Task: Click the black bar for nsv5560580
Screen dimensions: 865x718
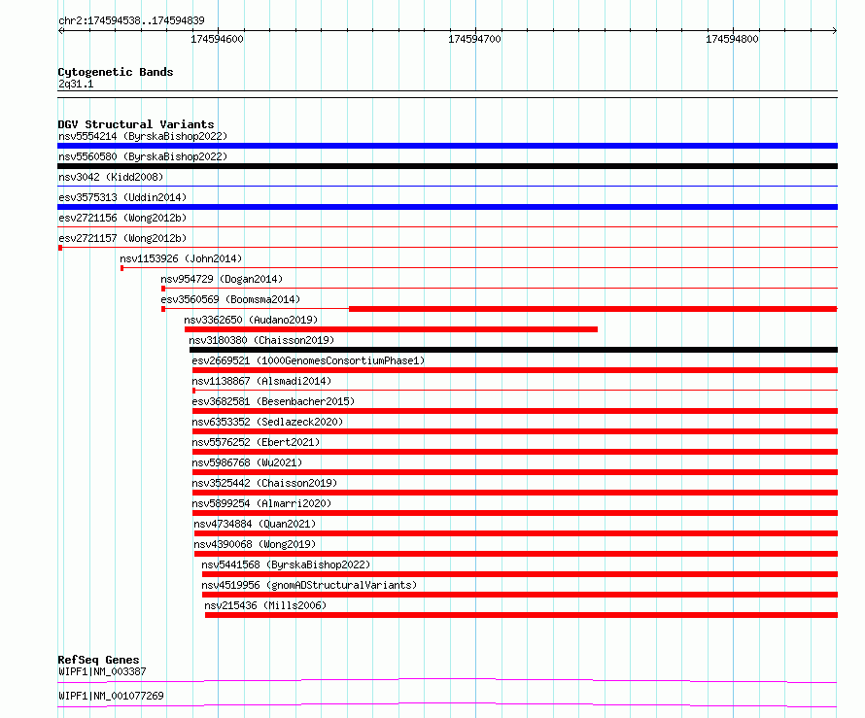Action: coord(447,166)
